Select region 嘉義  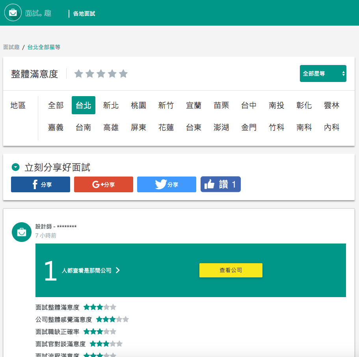click(56, 127)
